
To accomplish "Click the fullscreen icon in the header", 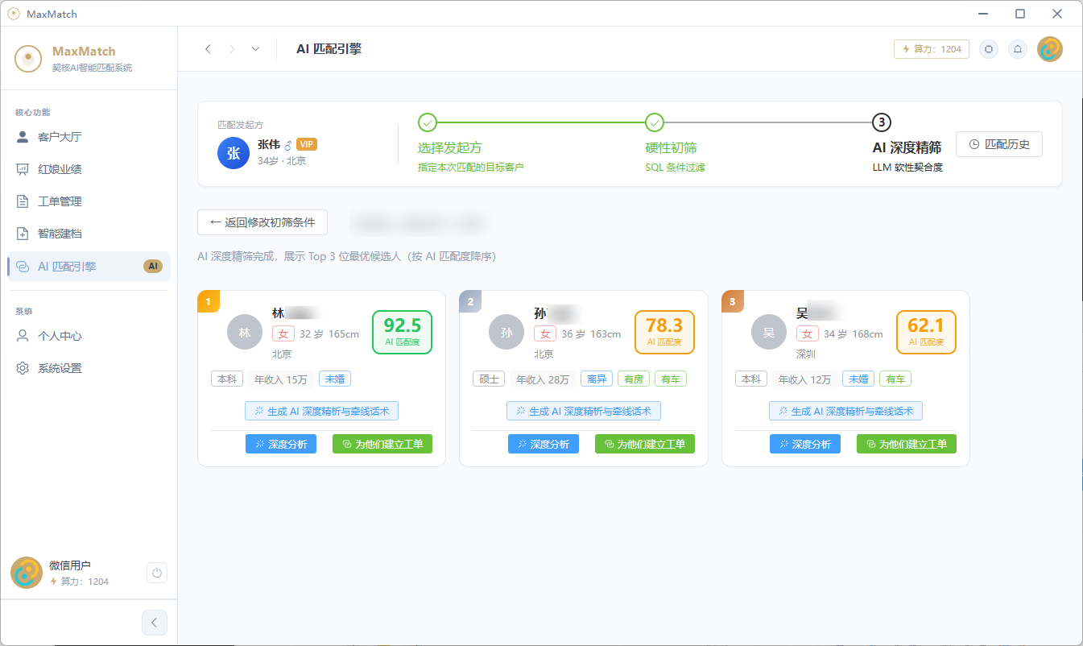I will coord(989,49).
